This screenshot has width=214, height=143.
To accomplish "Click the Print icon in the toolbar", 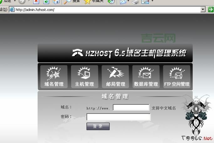I will click(x=135, y=2).
